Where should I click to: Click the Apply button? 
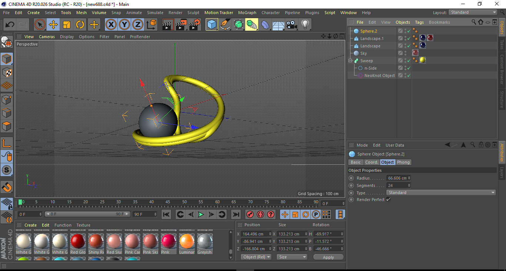pos(328,257)
